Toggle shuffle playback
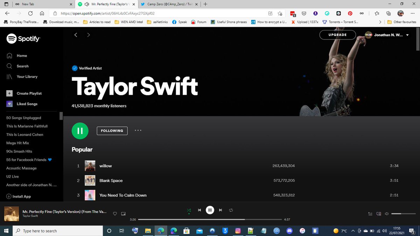Viewport: 420px width, 236px height. point(189,210)
